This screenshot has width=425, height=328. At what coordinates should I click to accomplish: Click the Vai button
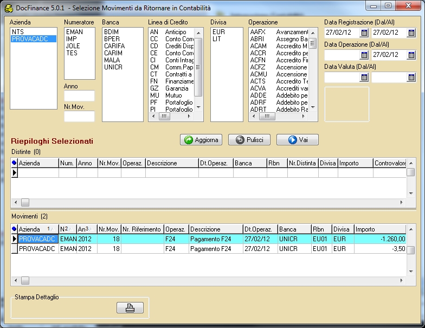[x=297, y=140]
